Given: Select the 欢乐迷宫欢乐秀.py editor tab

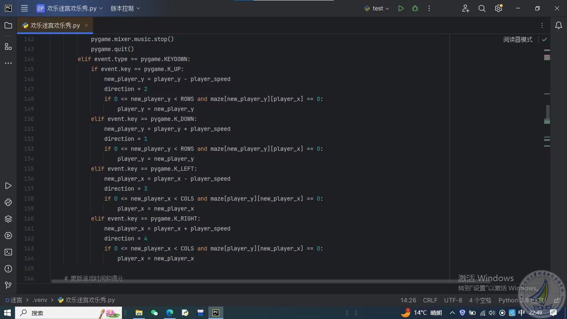Looking at the screenshot, I should coord(55,25).
